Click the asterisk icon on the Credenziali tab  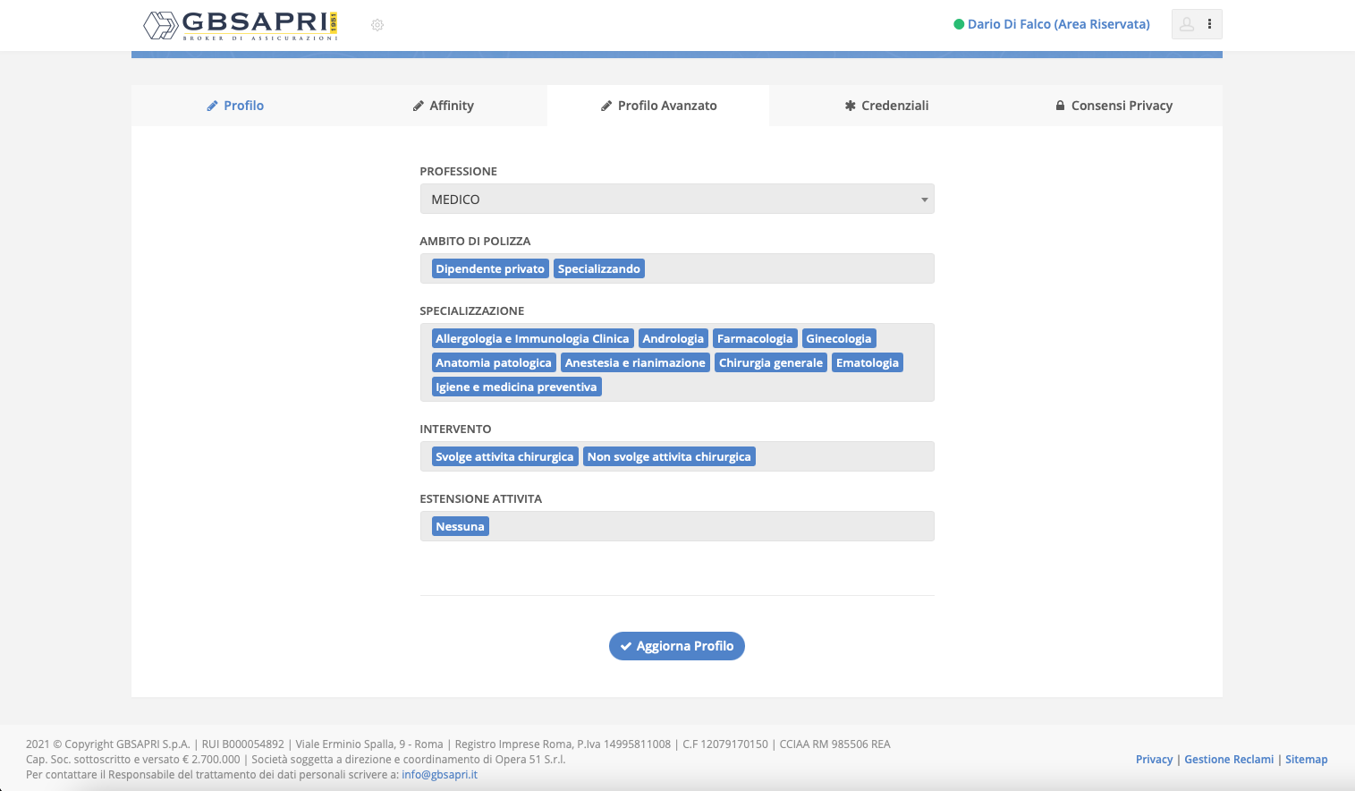(851, 105)
